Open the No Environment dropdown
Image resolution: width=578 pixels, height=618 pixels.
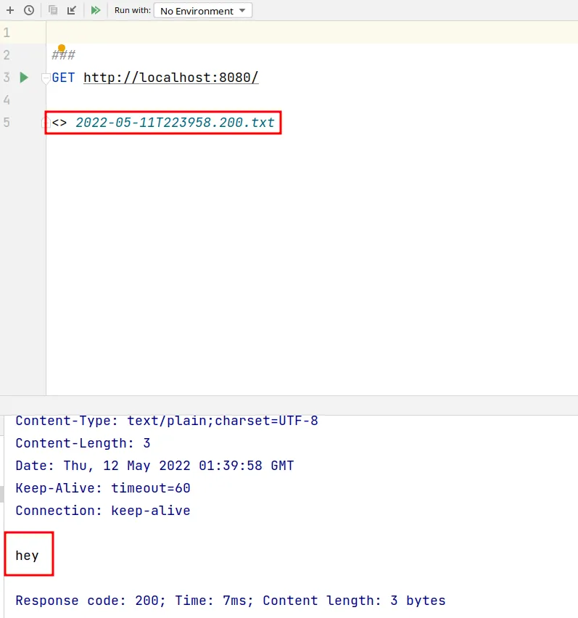point(203,11)
